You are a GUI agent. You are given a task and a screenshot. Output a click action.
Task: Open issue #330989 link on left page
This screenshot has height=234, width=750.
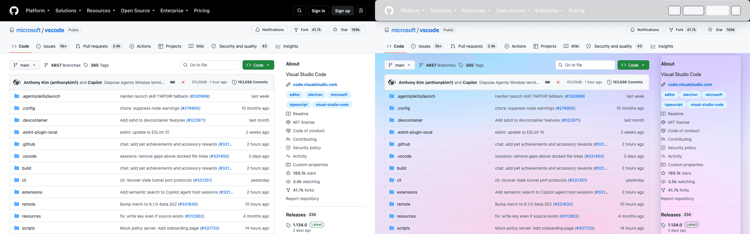200,96
